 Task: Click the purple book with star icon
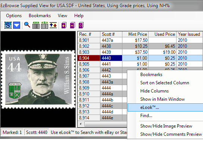tap(81, 25)
